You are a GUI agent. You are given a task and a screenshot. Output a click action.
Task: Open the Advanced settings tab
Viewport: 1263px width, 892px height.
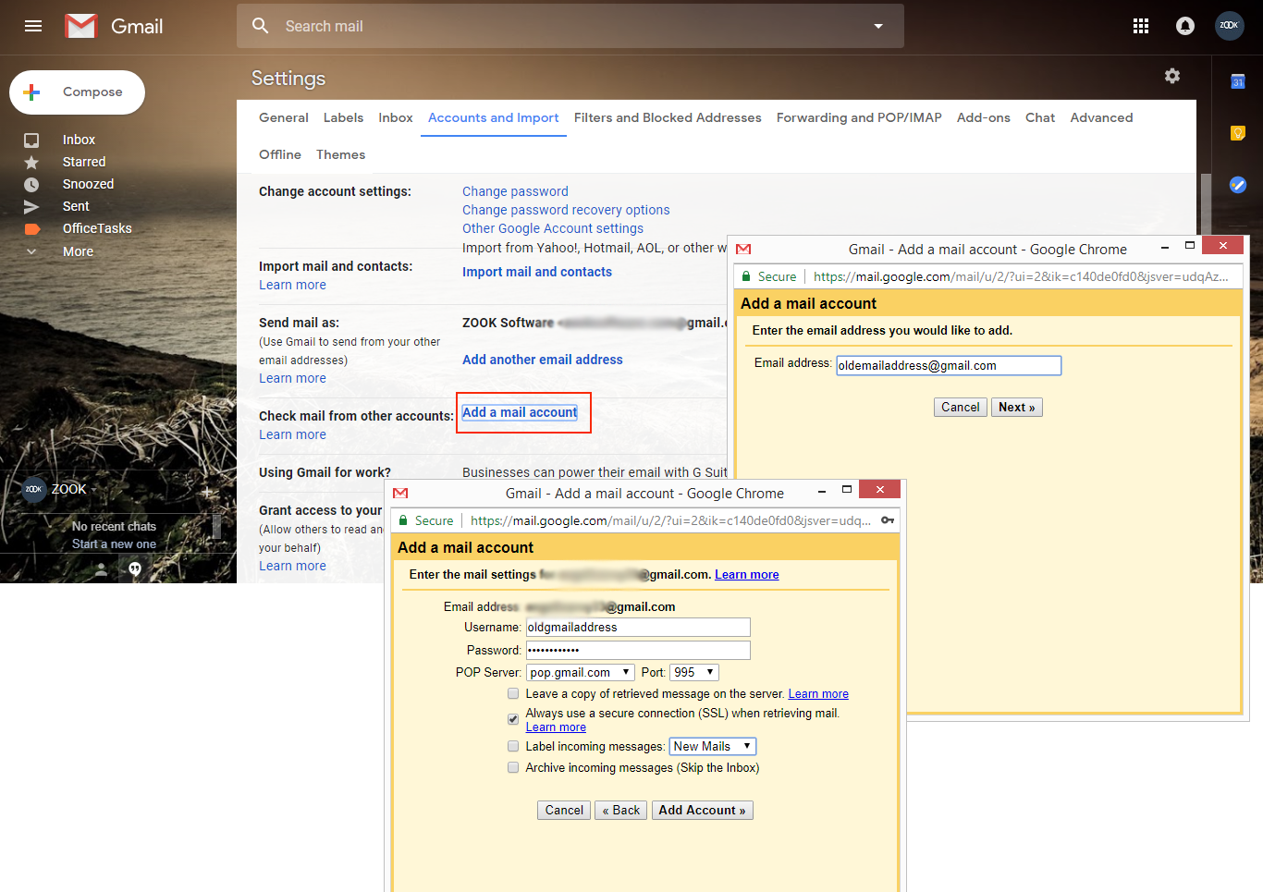coord(1101,117)
